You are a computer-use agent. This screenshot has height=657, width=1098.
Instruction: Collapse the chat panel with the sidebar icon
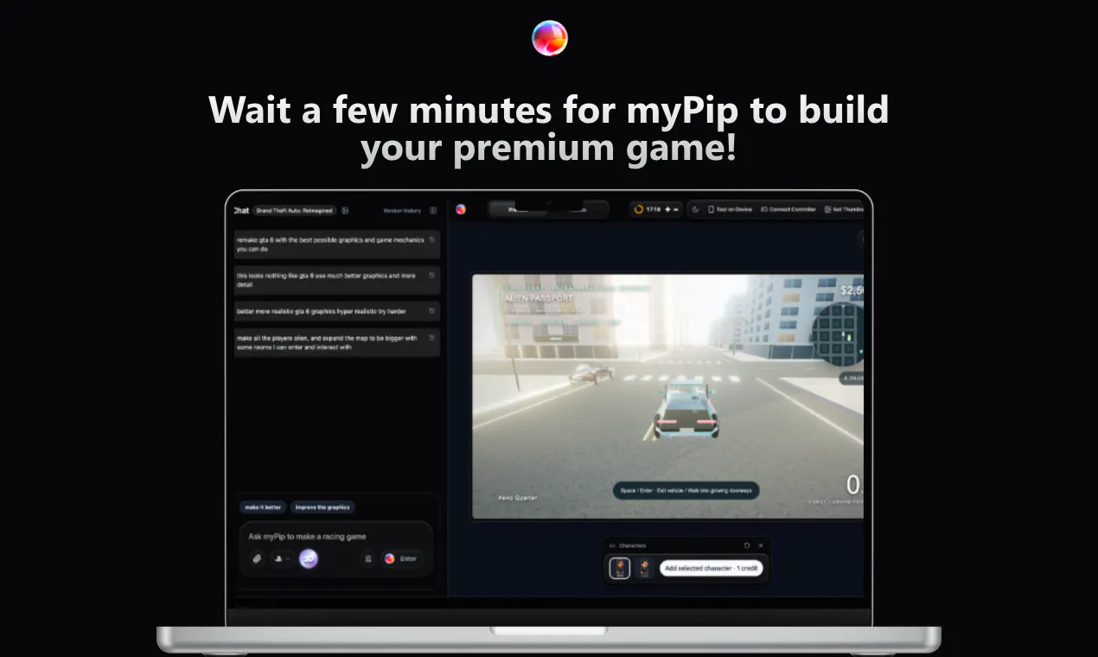click(x=433, y=210)
